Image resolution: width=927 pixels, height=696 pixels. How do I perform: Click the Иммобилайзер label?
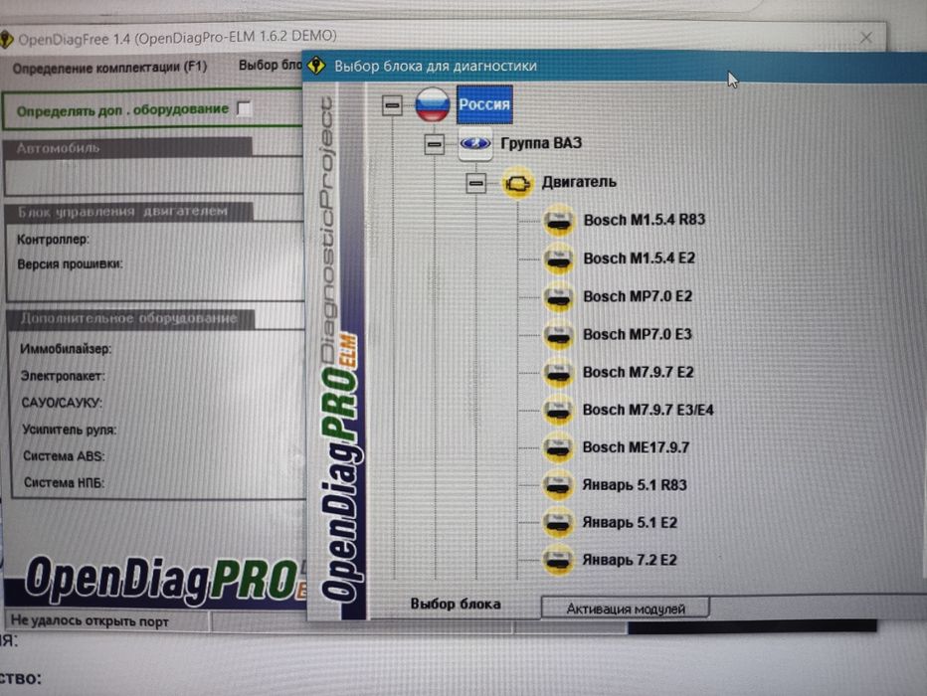coord(66,349)
